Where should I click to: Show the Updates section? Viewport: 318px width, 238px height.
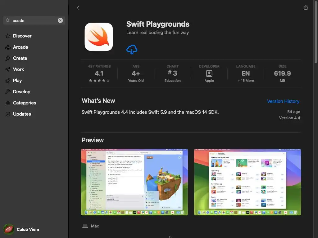[22, 114]
